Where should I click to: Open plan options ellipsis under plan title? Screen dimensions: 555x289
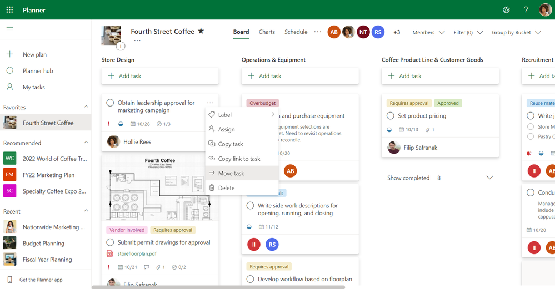pyautogui.click(x=137, y=40)
